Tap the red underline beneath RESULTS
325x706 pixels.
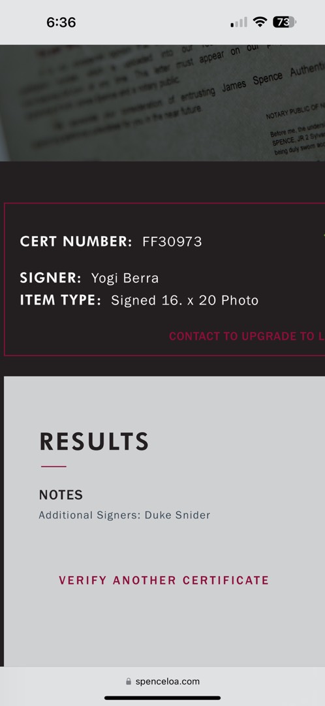click(x=54, y=467)
